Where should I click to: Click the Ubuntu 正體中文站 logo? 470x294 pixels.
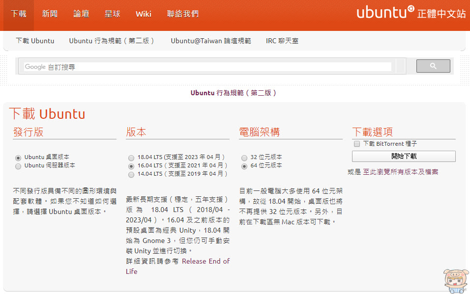[x=411, y=13]
